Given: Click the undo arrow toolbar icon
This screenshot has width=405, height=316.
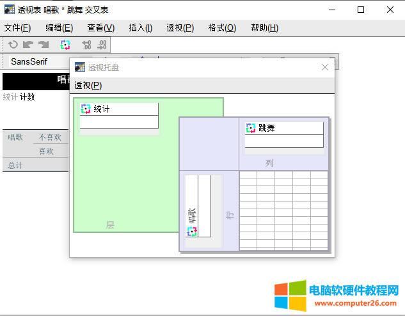Looking at the screenshot, I should click(28, 45).
